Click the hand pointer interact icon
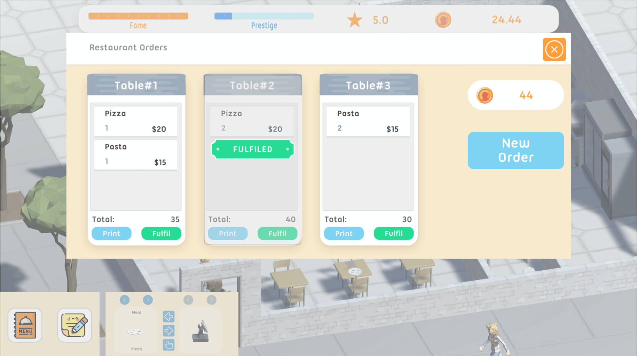The height and width of the screenshot is (356, 637). coord(169,345)
